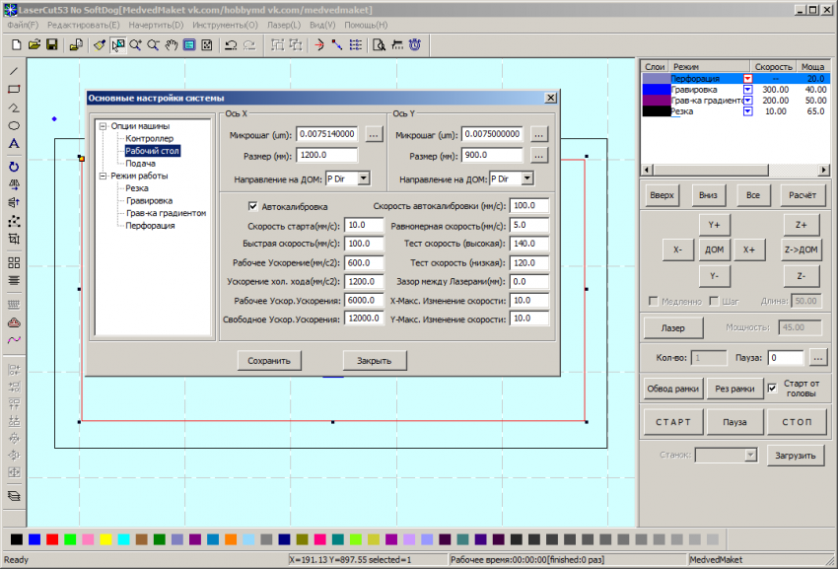This screenshot has width=838, height=569.
Task: Open a file with the folder icon
Action: 34,44
